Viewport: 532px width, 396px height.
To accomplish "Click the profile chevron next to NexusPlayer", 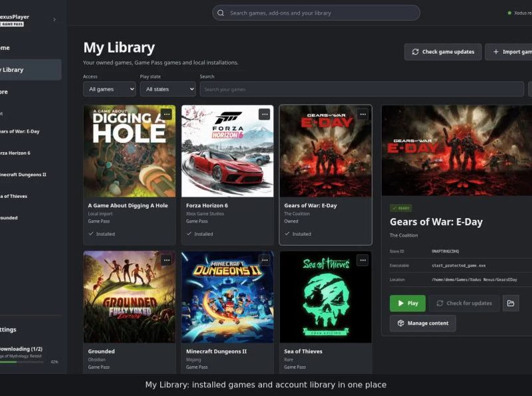I will tap(55, 19).
